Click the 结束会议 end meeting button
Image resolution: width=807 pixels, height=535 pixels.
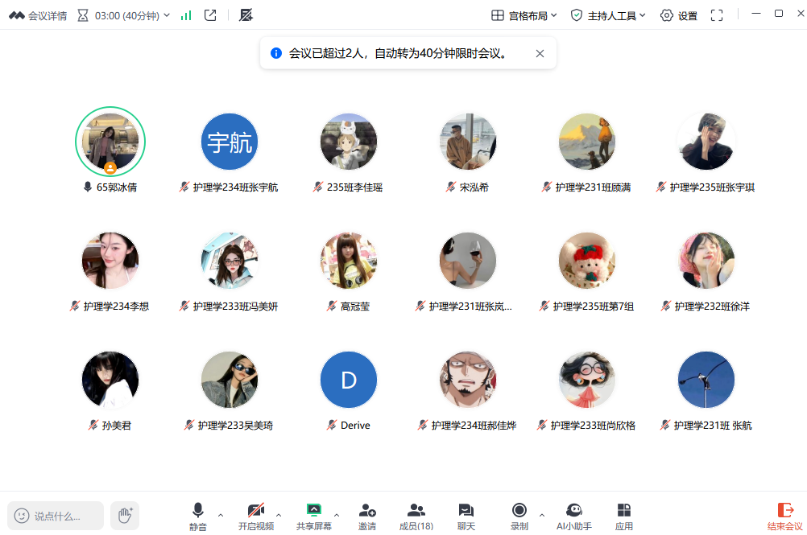(x=784, y=515)
